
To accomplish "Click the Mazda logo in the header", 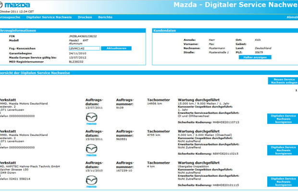I will click(x=15, y=5).
